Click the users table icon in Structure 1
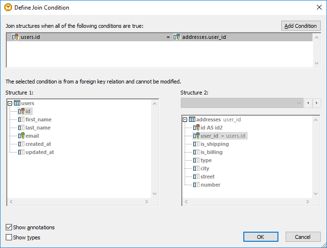327x248 pixels. [17, 103]
